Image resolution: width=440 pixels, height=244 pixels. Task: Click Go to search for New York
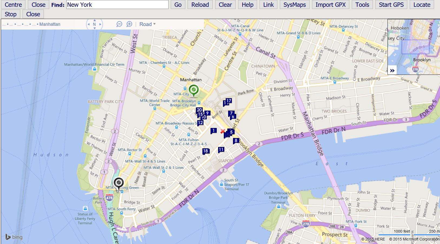(178, 5)
